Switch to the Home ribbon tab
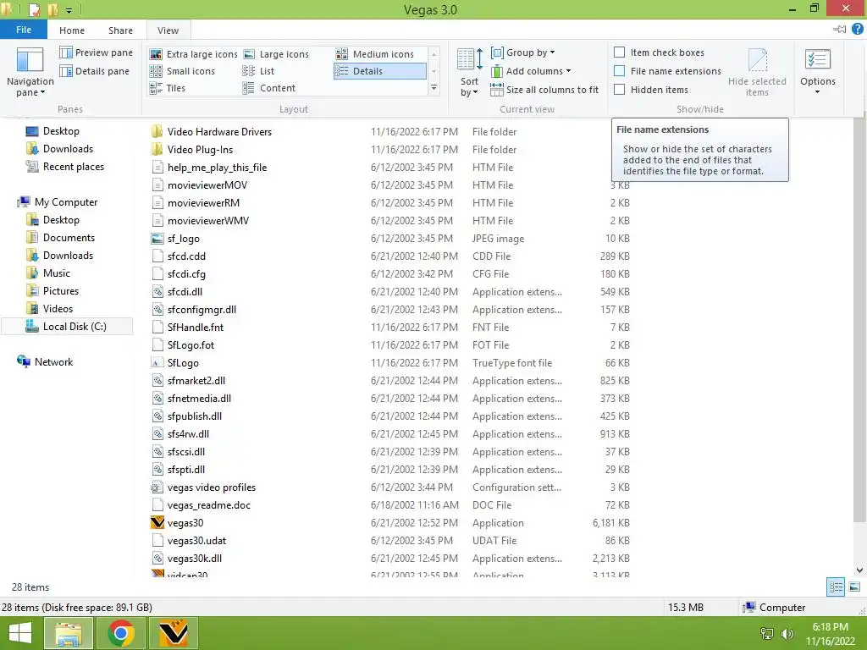The width and height of the screenshot is (867, 650). [72, 30]
